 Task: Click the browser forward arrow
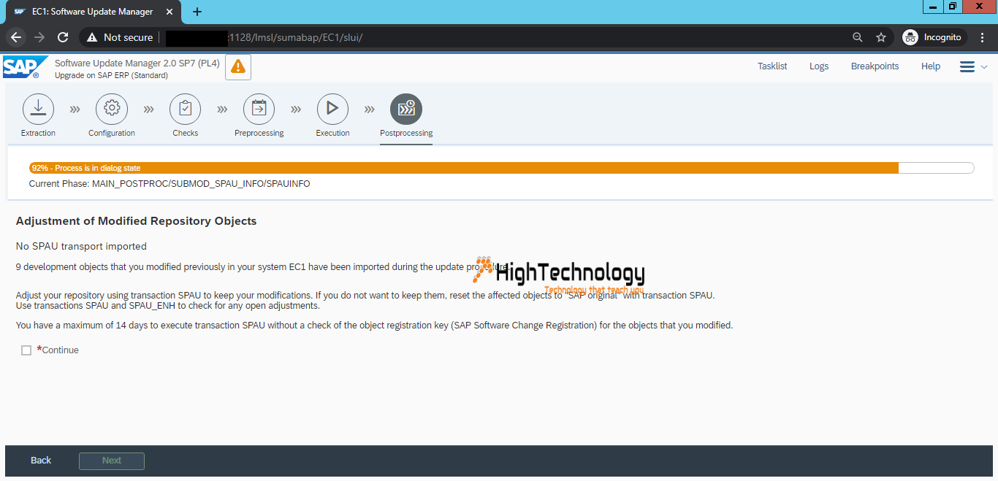[x=39, y=37]
